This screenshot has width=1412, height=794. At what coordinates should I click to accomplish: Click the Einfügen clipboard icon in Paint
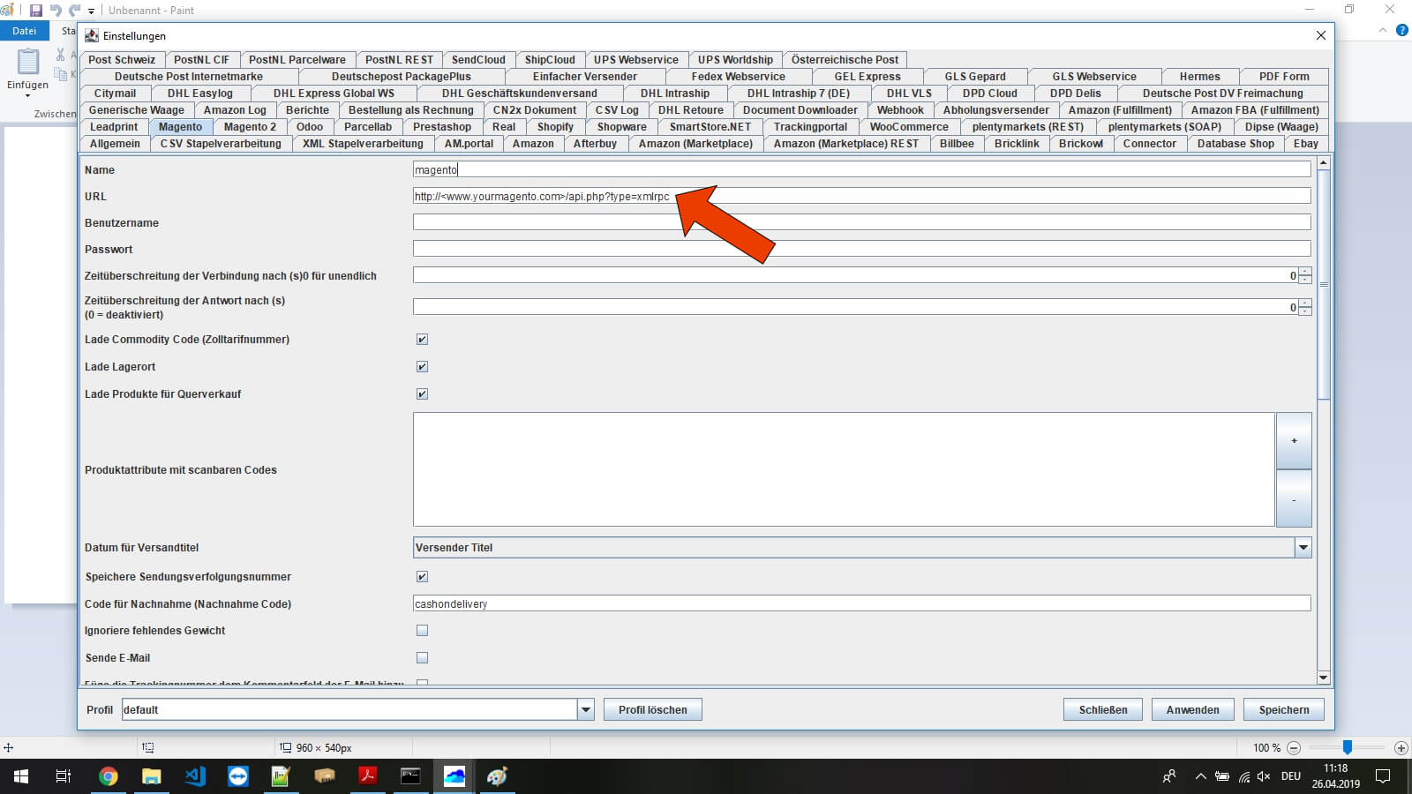28,62
